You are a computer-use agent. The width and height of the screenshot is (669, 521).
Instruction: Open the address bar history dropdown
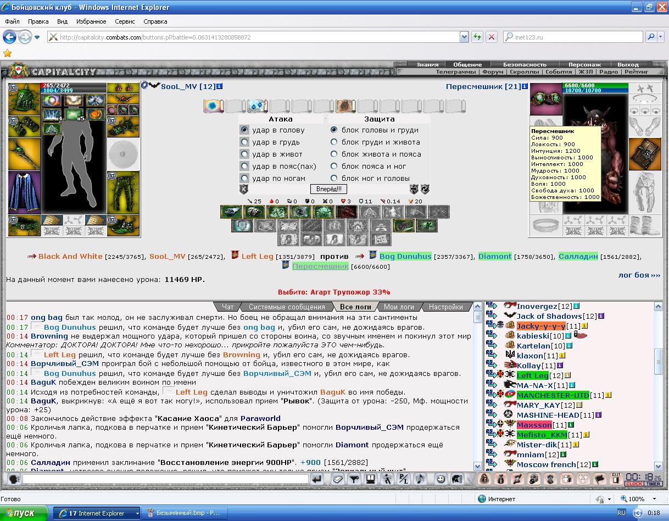click(x=464, y=37)
